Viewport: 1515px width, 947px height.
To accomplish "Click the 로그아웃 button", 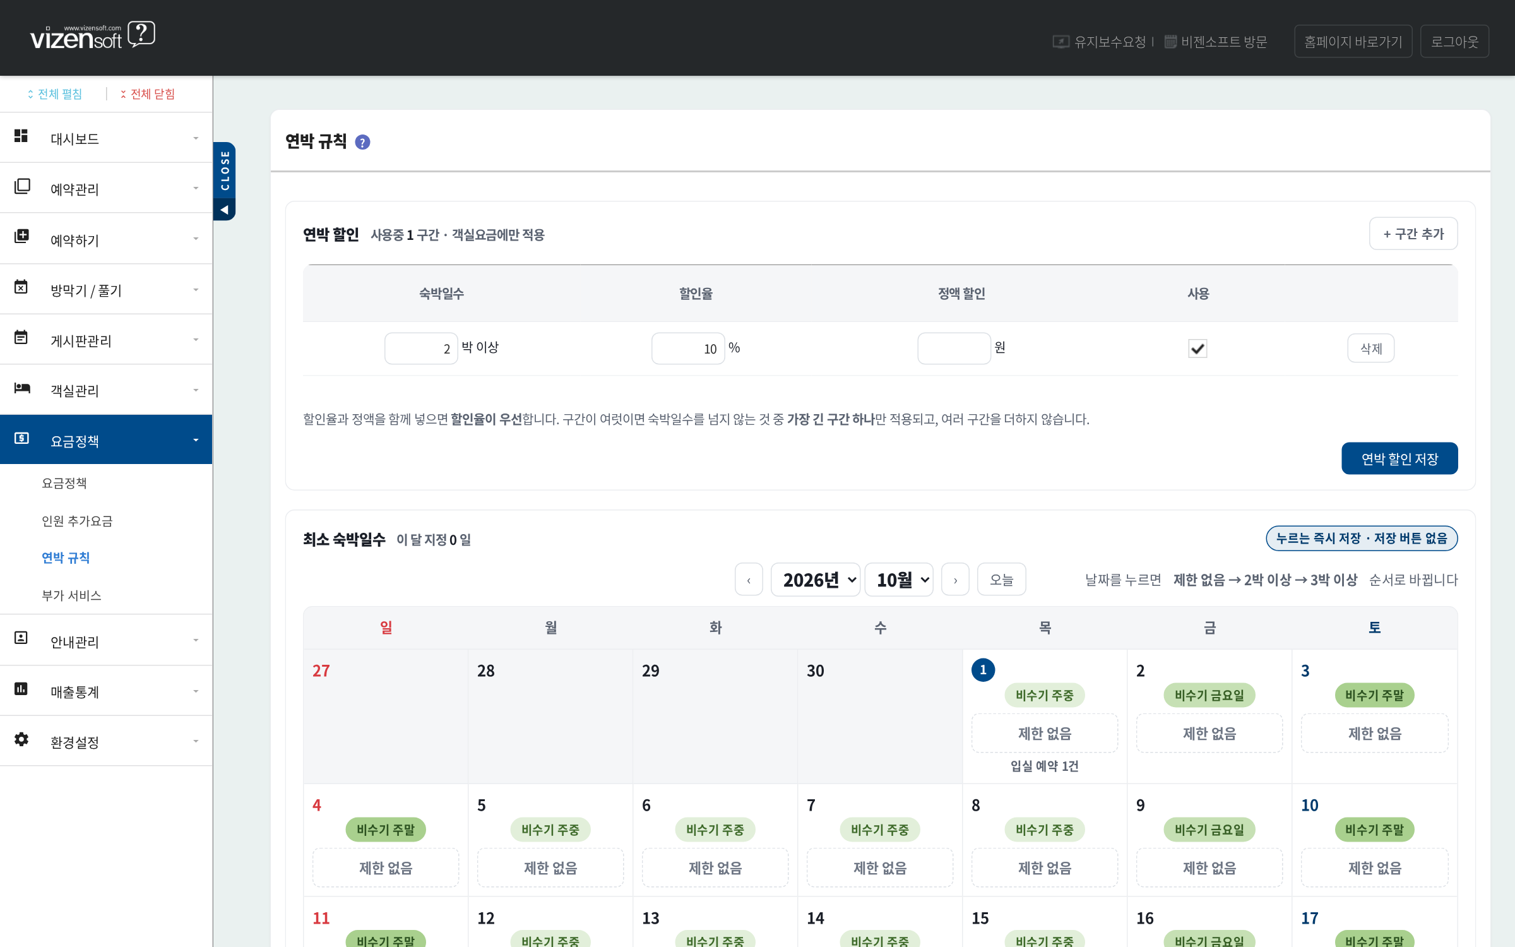I will [x=1454, y=42].
